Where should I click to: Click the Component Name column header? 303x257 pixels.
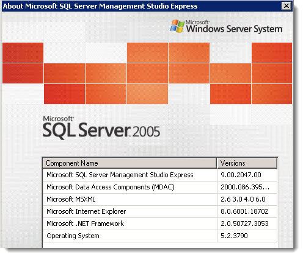[x=130, y=163]
